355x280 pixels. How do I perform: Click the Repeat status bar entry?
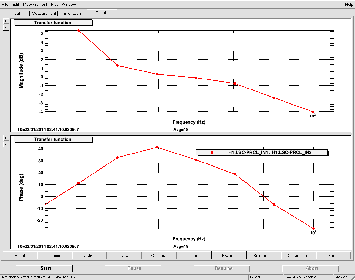click(x=266, y=277)
